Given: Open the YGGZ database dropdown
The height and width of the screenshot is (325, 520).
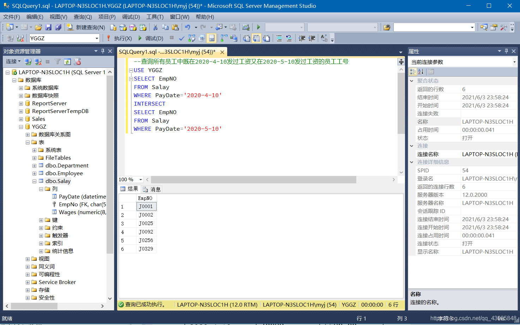Looking at the screenshot, I should coord(97,38).
